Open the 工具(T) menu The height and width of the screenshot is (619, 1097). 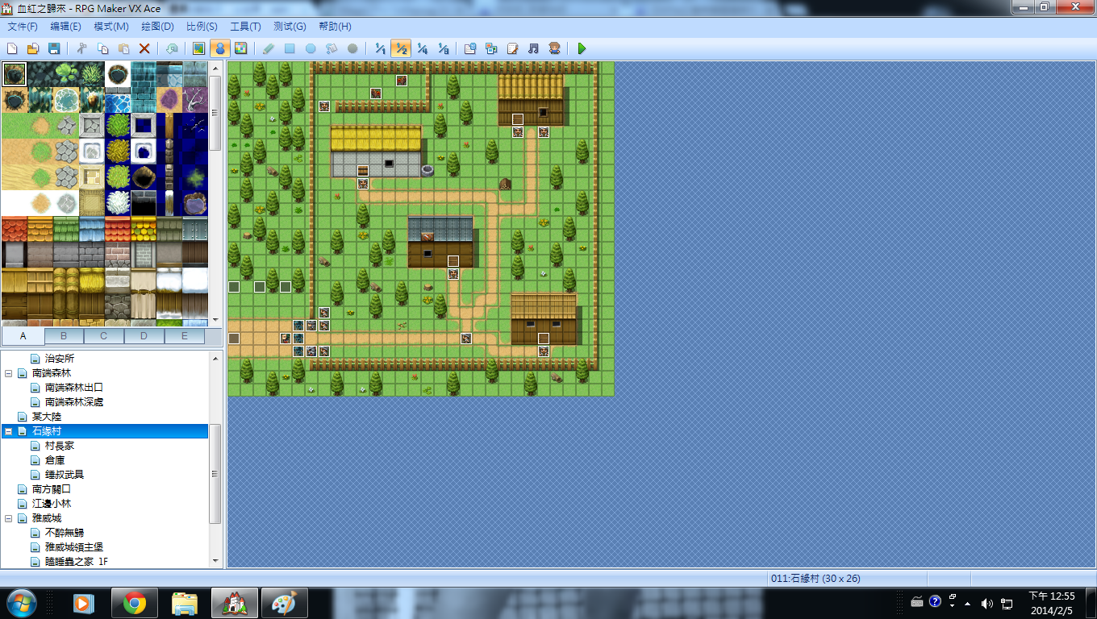point(245,27)
